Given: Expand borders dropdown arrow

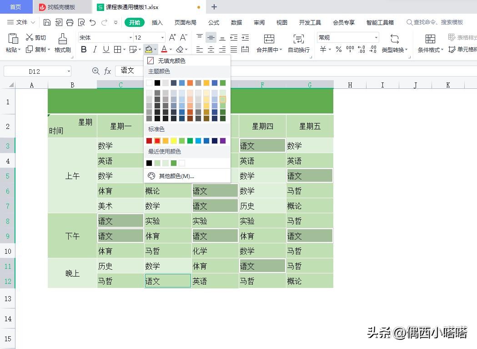Looking at the screenshot, I should click(124, 49).
